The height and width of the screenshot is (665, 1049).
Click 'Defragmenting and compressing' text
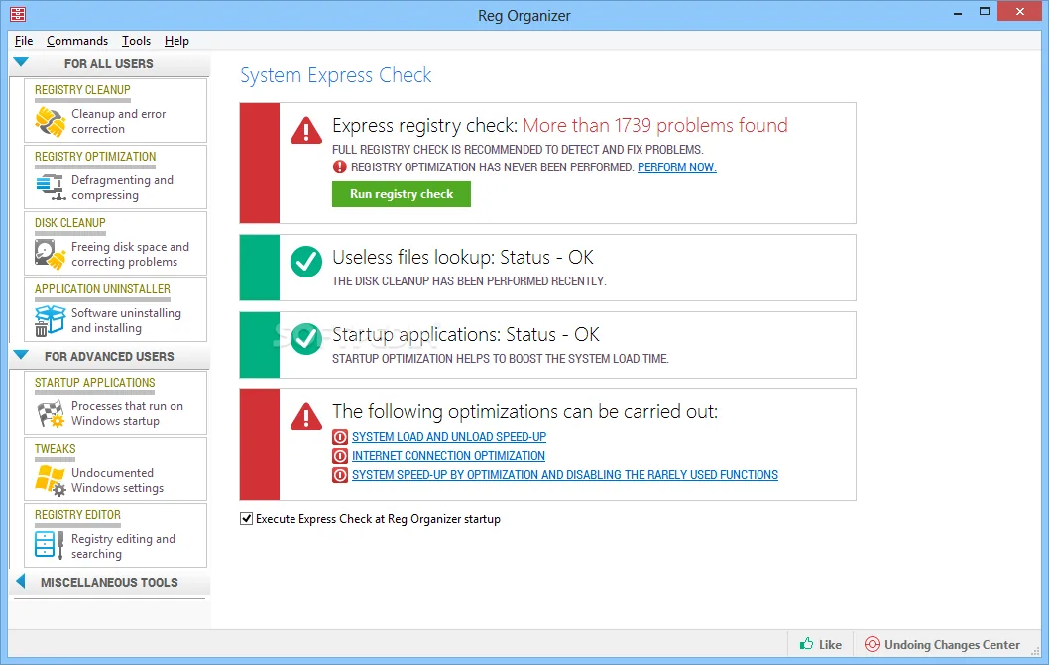click(122, 187)
